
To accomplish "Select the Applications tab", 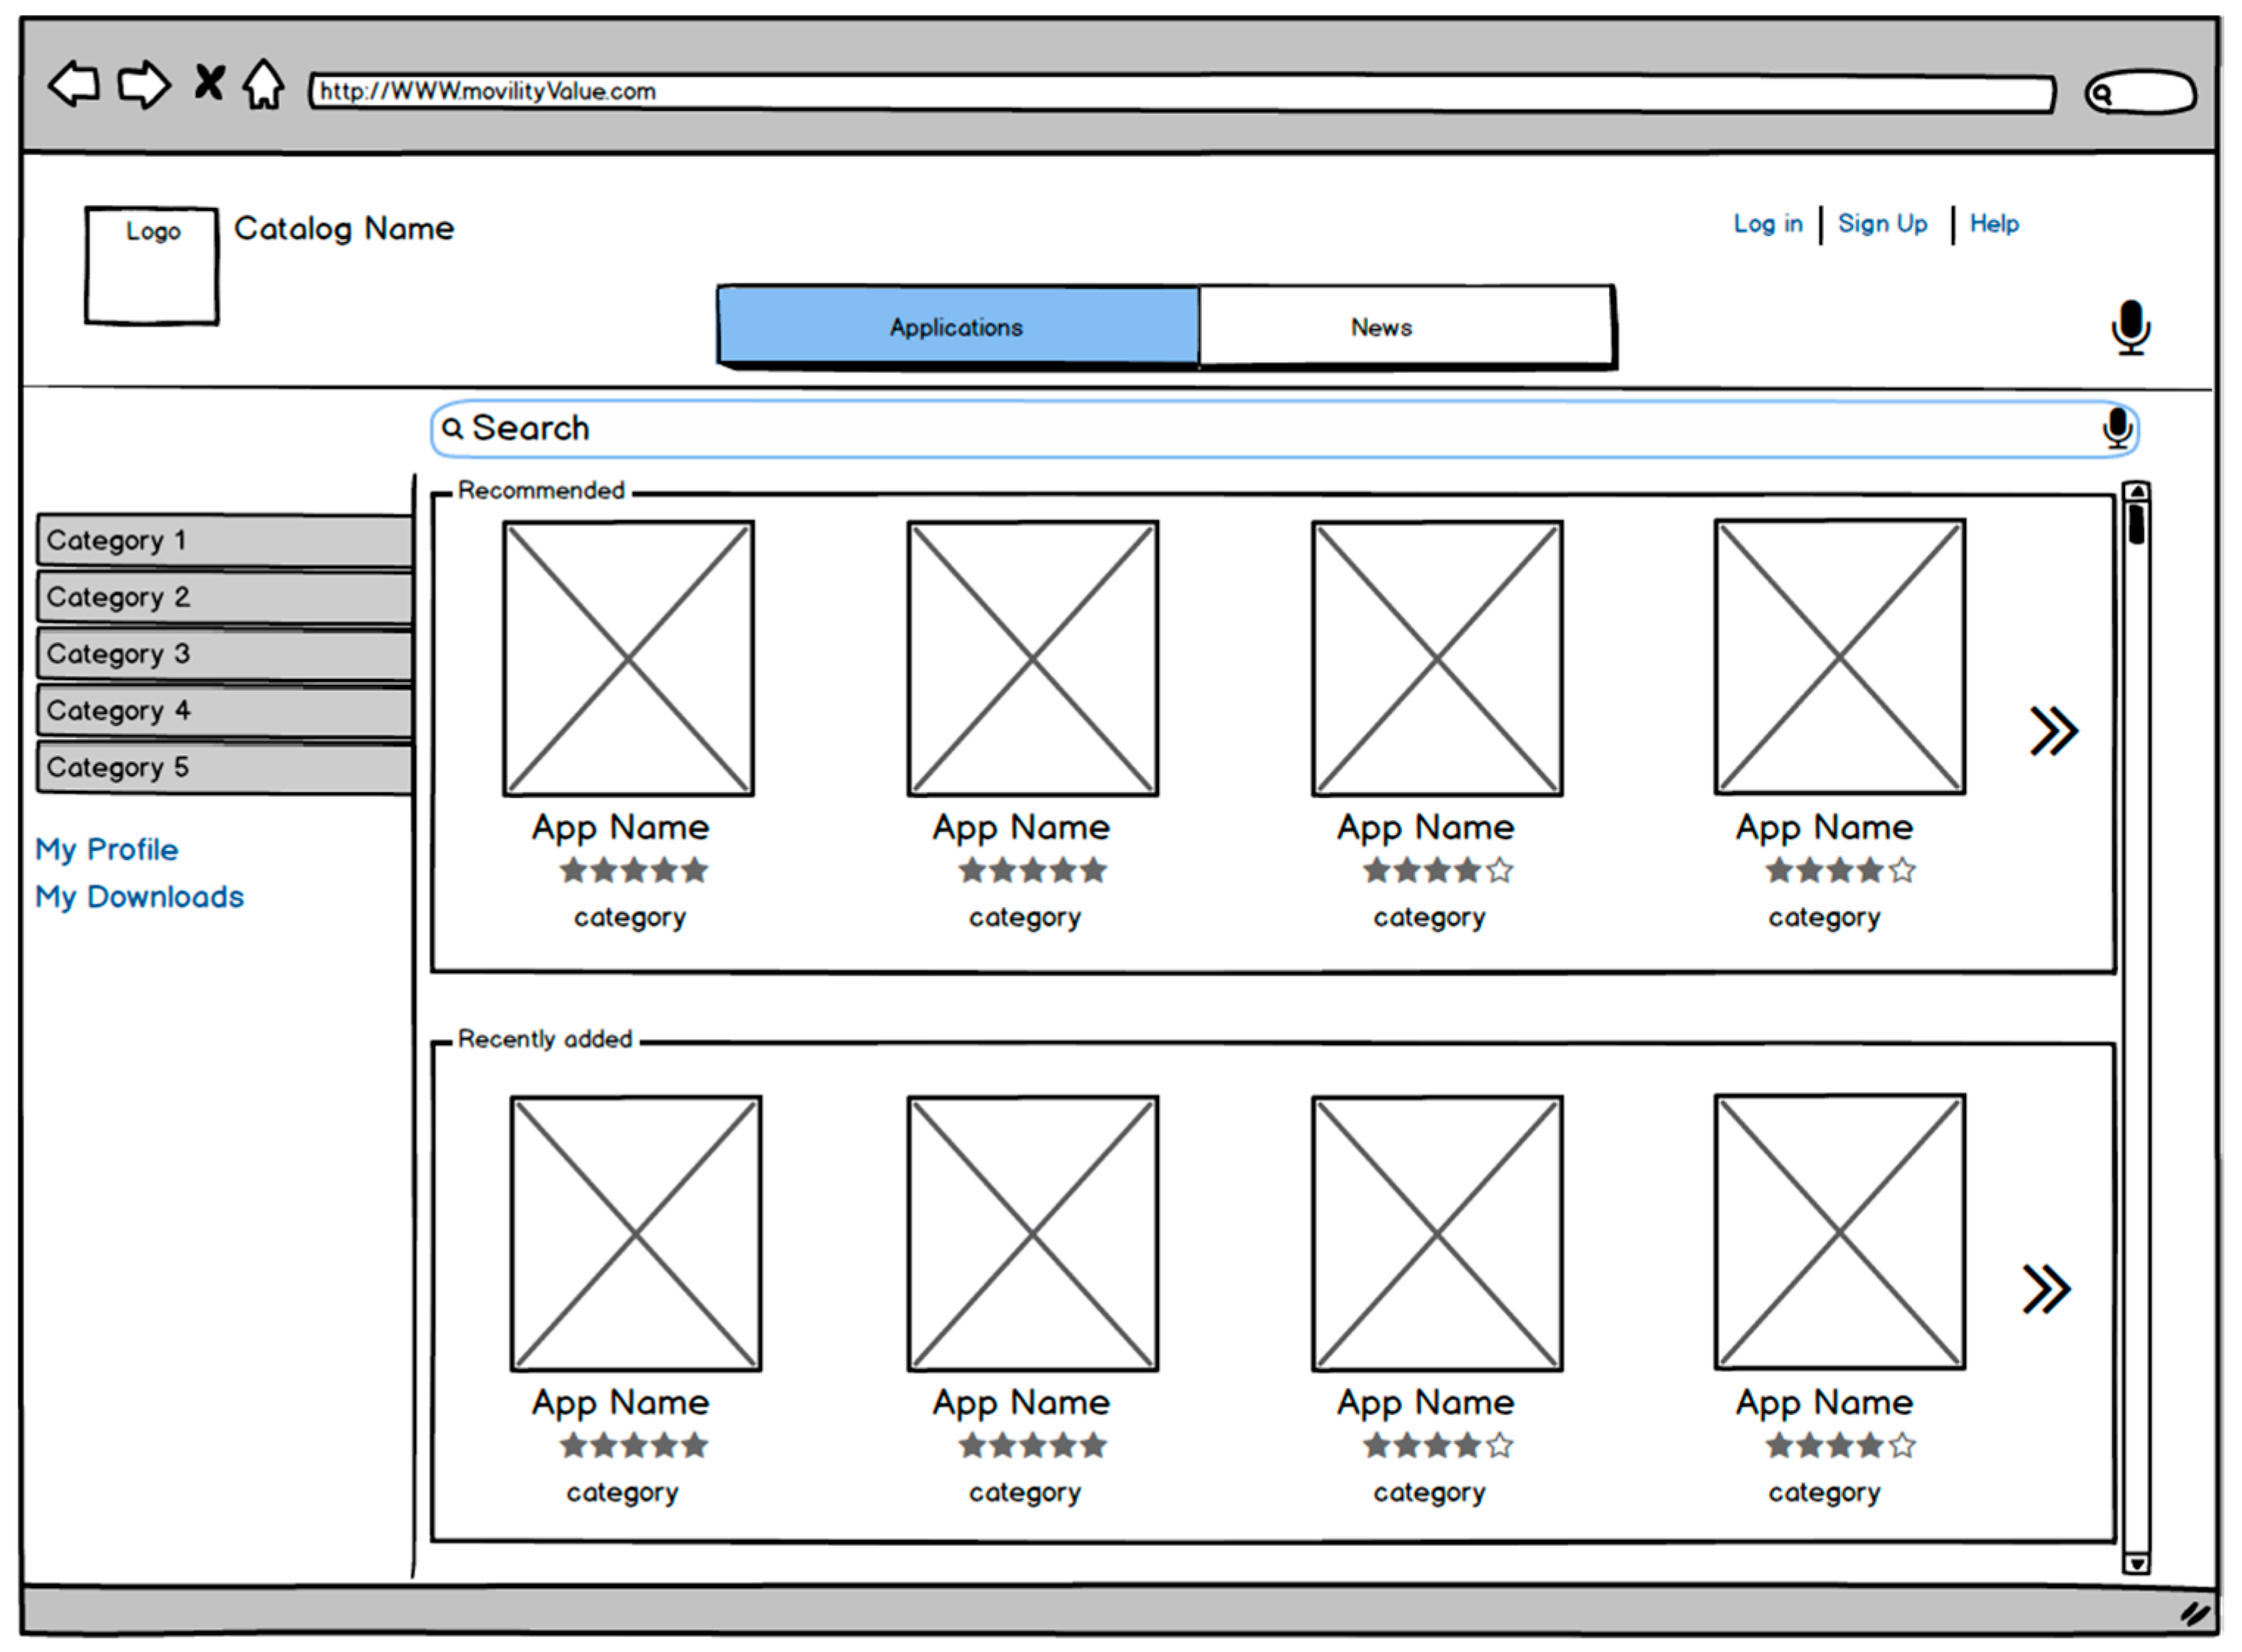I will tap(957, 327).
